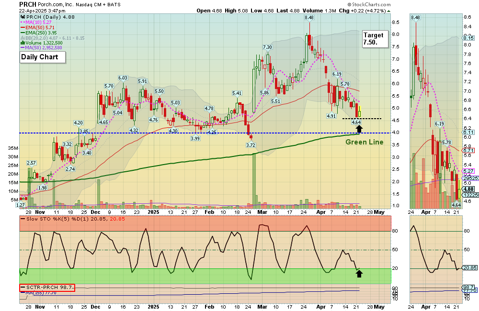Click the Green Line label text
The image size is (479, 311).
[x=365, y=142]
